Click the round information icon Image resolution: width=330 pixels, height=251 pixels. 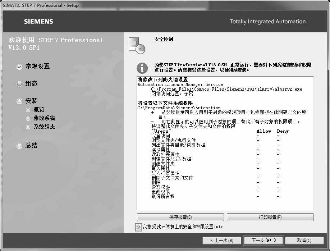pos(142,68)
